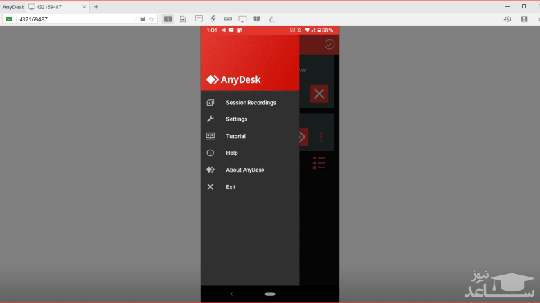This screenshot has width=540, height=303.
Task: Click the red X button on the phone screen
Action: click(x=319, y=94)
